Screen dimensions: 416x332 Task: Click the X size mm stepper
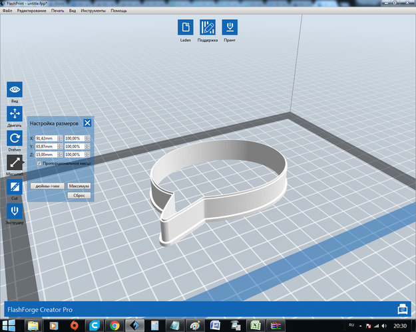pyautogui.click(x=60, y=138)
